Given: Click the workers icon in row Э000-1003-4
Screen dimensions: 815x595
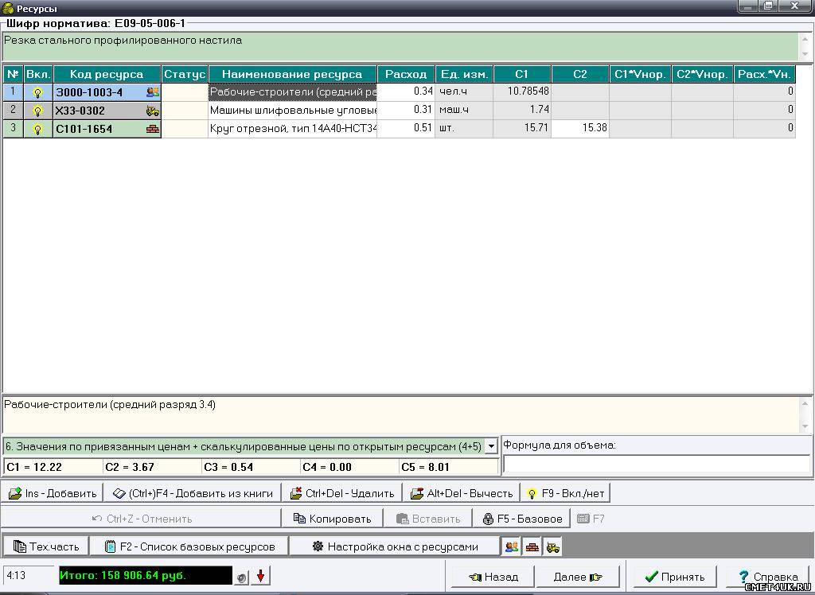Looking at the screenshot, I should (152, 92).
